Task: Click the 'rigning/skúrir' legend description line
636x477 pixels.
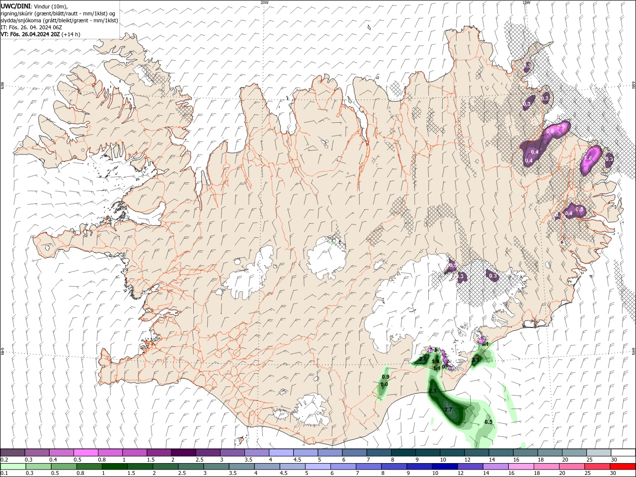Action: tap(58, 13)
